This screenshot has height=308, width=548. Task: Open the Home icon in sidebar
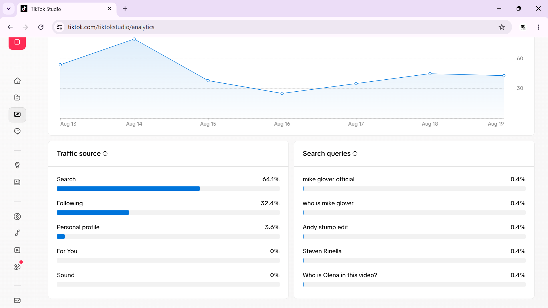(17, 81)
